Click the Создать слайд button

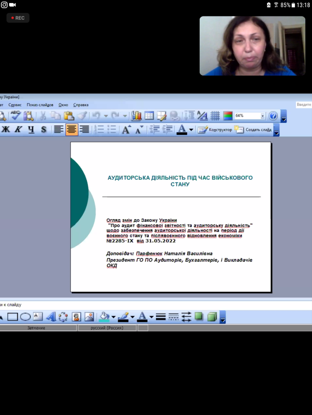(x=253, y=130)
